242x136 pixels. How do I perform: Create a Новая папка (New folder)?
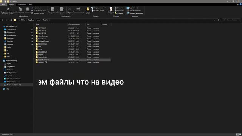[88, 11]
